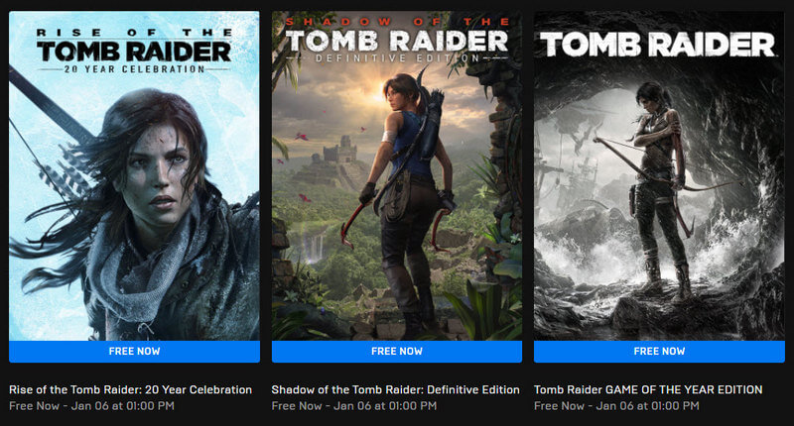Open the Shadow of the Tomb Raider: Definitive Edition title link
Viewport: 794px width, 426px height.
[395, 389]
